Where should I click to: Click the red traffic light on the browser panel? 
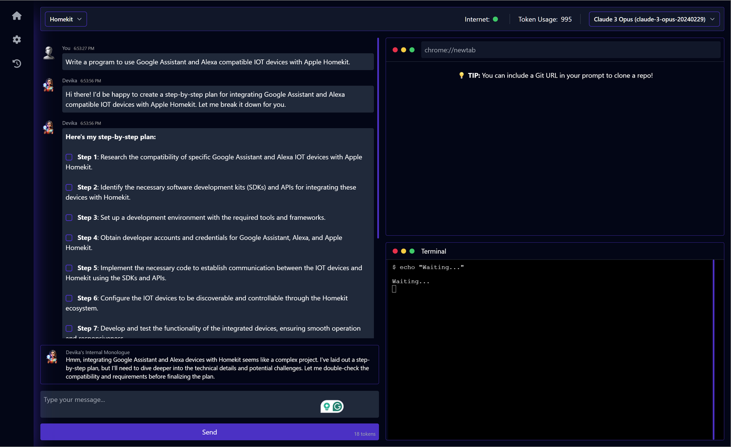[x=395, y=50]
